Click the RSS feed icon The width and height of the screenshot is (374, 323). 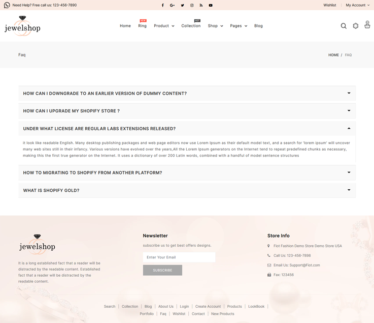[x=201, y=5]
